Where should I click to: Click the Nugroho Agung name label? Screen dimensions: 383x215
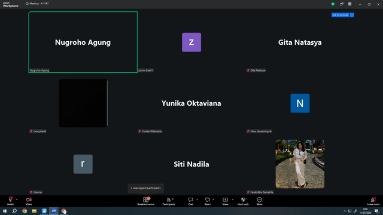pos(39,70)
